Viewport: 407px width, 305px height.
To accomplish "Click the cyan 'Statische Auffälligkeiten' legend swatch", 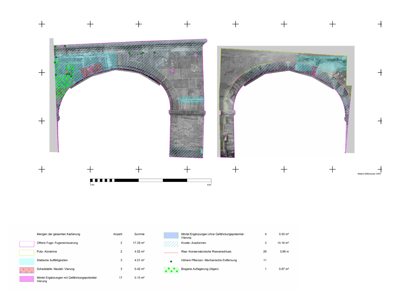I will click(27, 261).
